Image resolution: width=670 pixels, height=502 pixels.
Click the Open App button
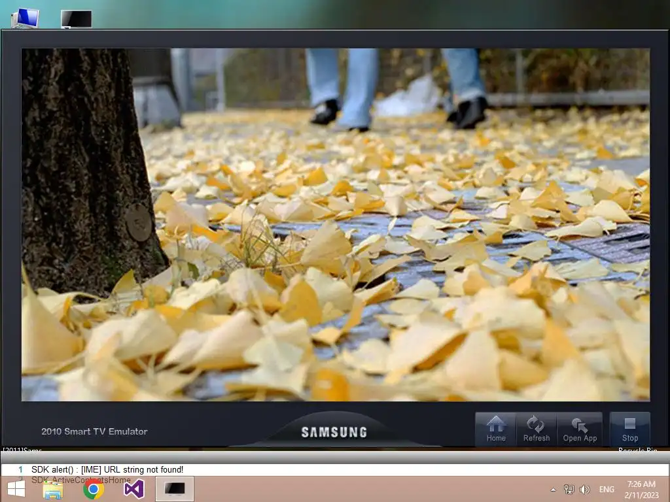pos(580,429)
